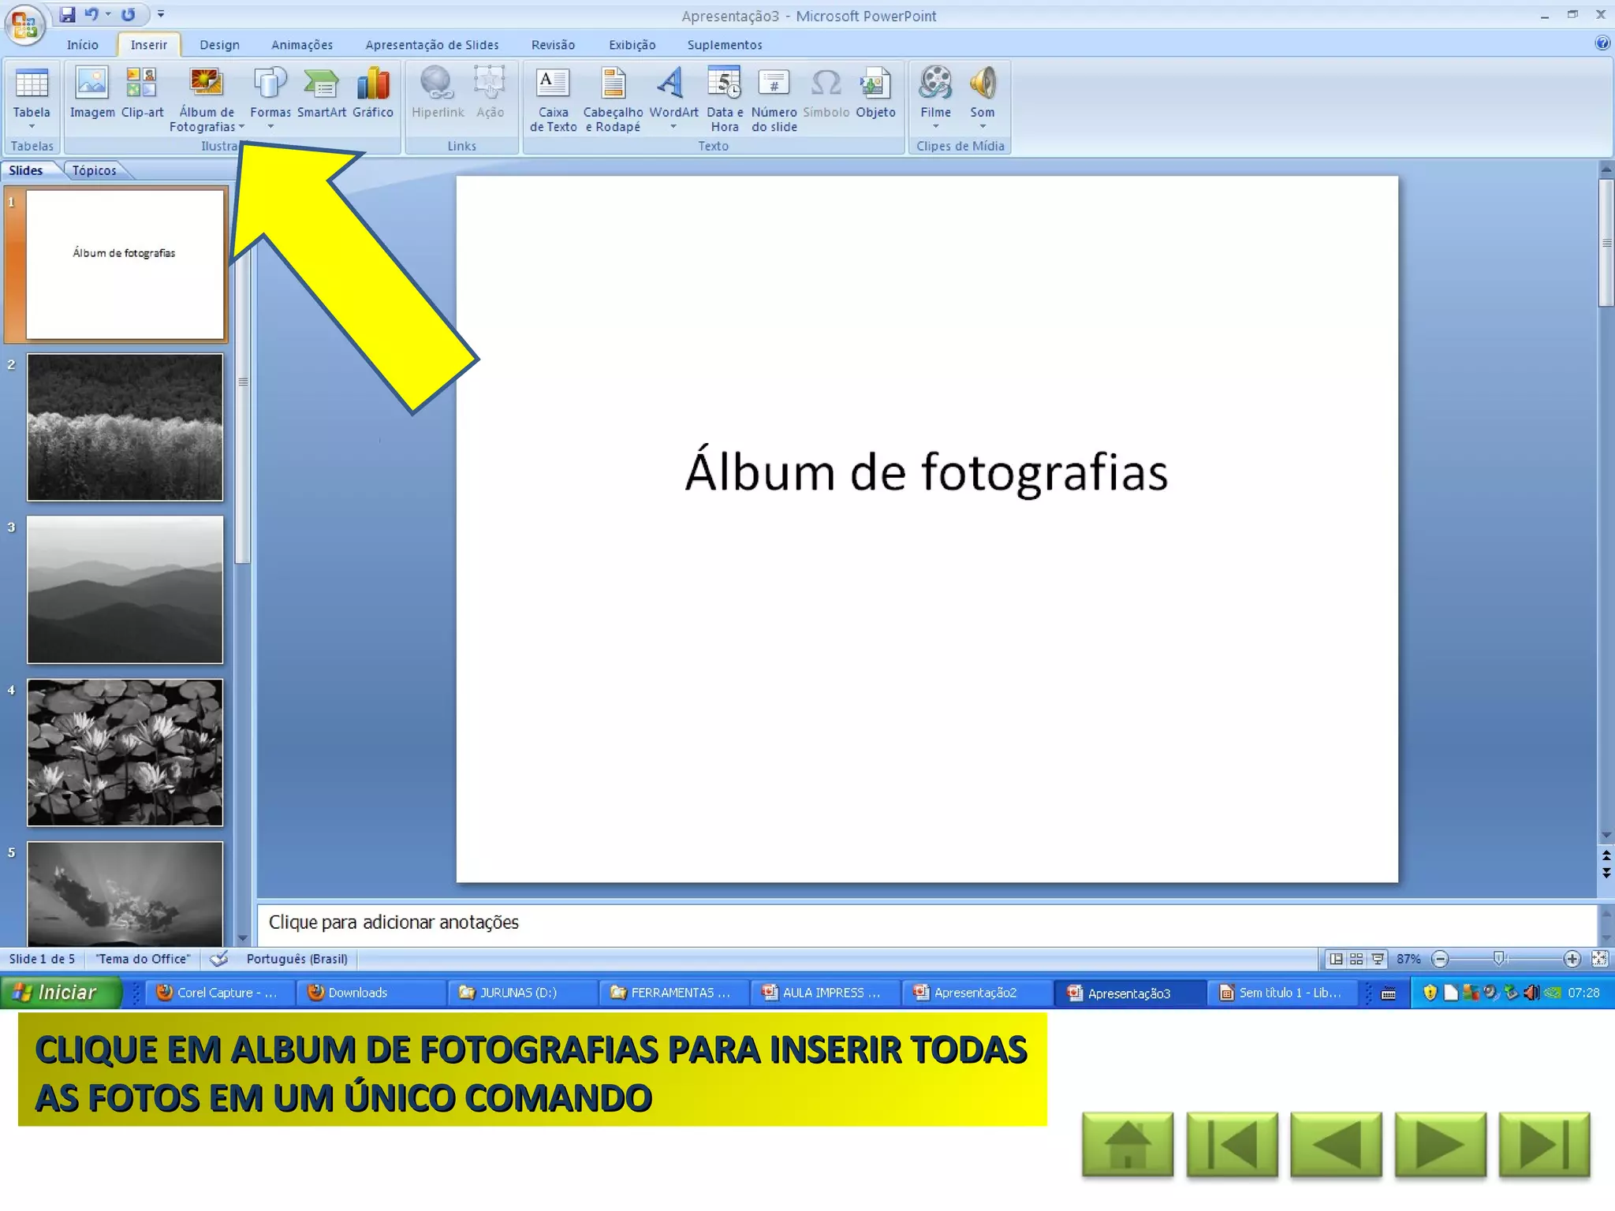Open the Exibição tab
Image resolution: width=1615 pixels, height=1211 pixels.
pyautogui.click(x=632, y=45)
